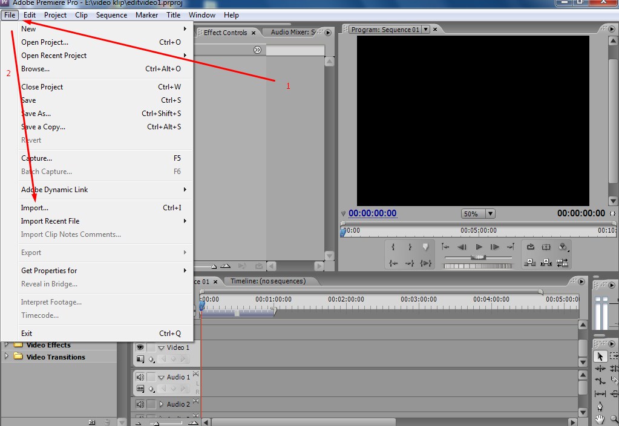Toggle Audio 2 track lock box

151,404
